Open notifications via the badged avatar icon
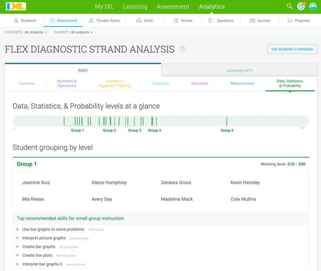321x271 pixels. click(301, 6)
